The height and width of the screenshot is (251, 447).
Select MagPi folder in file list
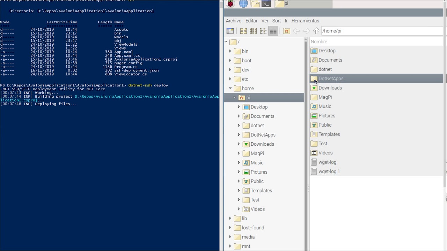pos(376,97)
